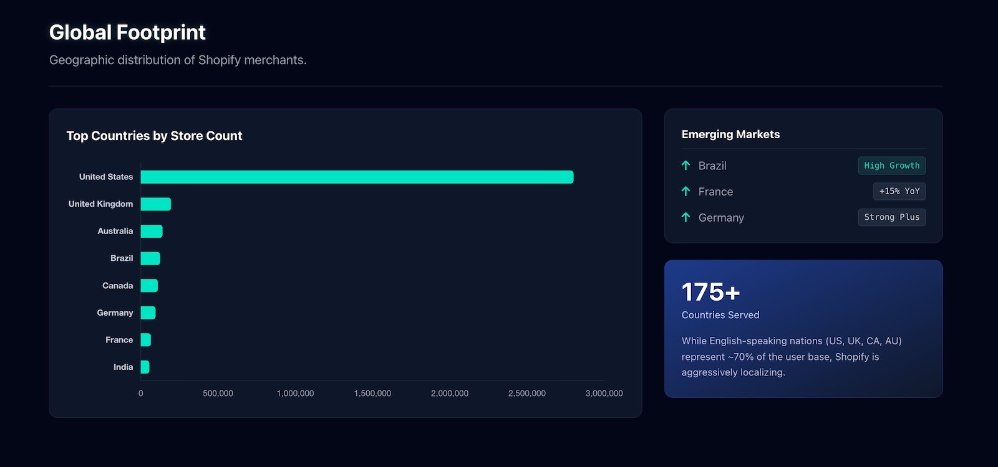Click the Brazil chart axis label

coord(122,258)
